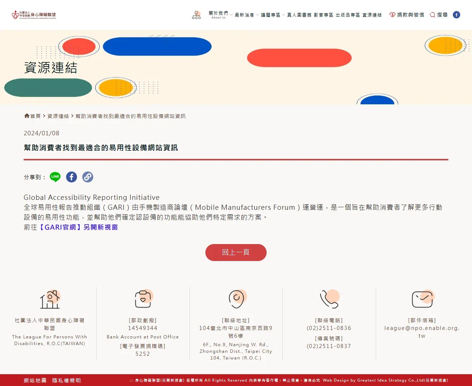Expand the 最新消息 dropdown menu
The width and height of the screenshot is (472, 386).
point(244,15)
